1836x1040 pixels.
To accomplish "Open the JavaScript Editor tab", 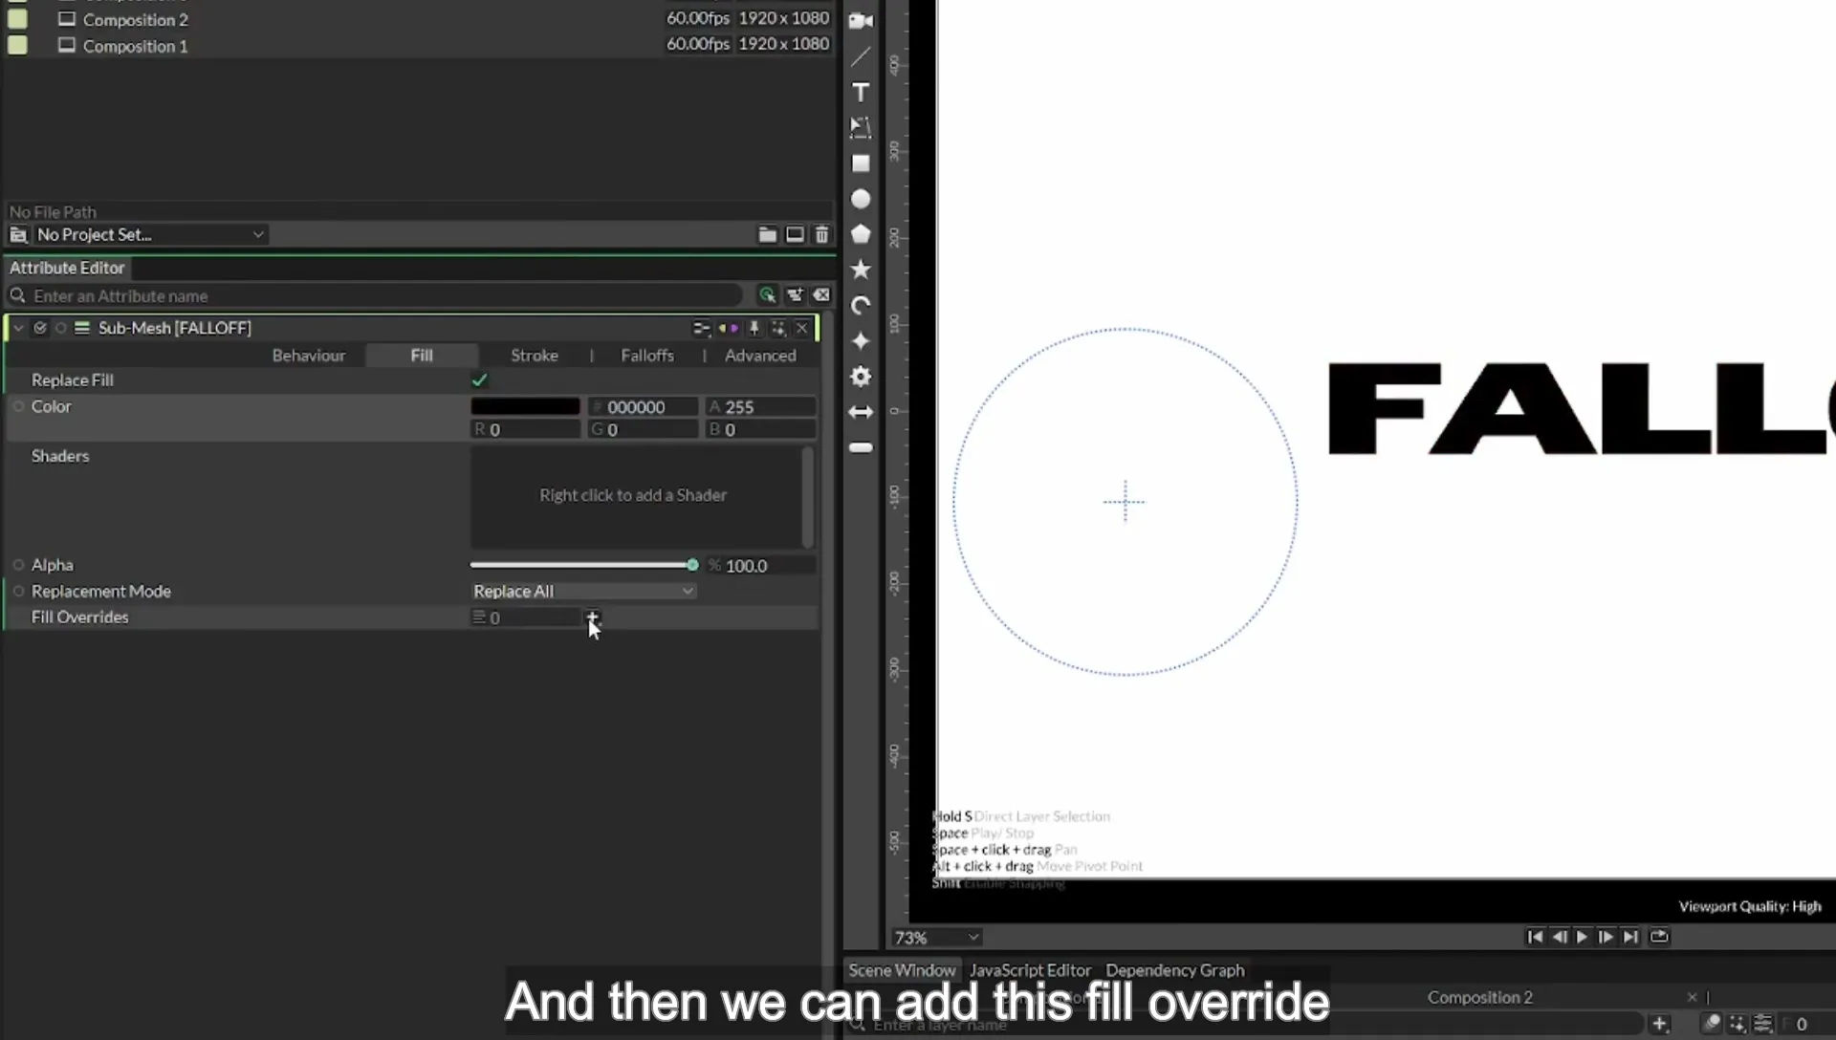I will tap(1030, 970).
